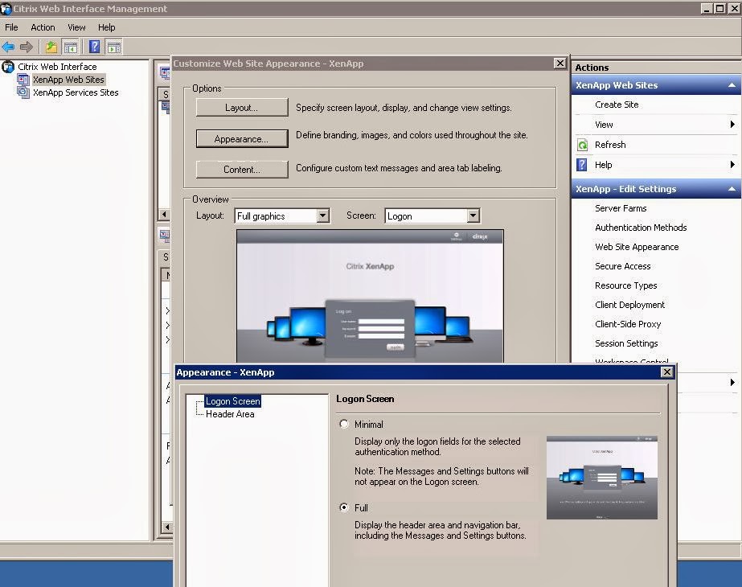Viewport: 742px width, 587px height.
Task: Open the Help menu
Action: click(x=106, y=27)
